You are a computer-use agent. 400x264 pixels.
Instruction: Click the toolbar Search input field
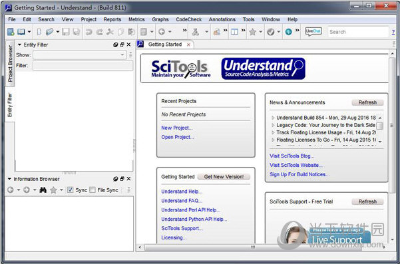click(358, 32)
